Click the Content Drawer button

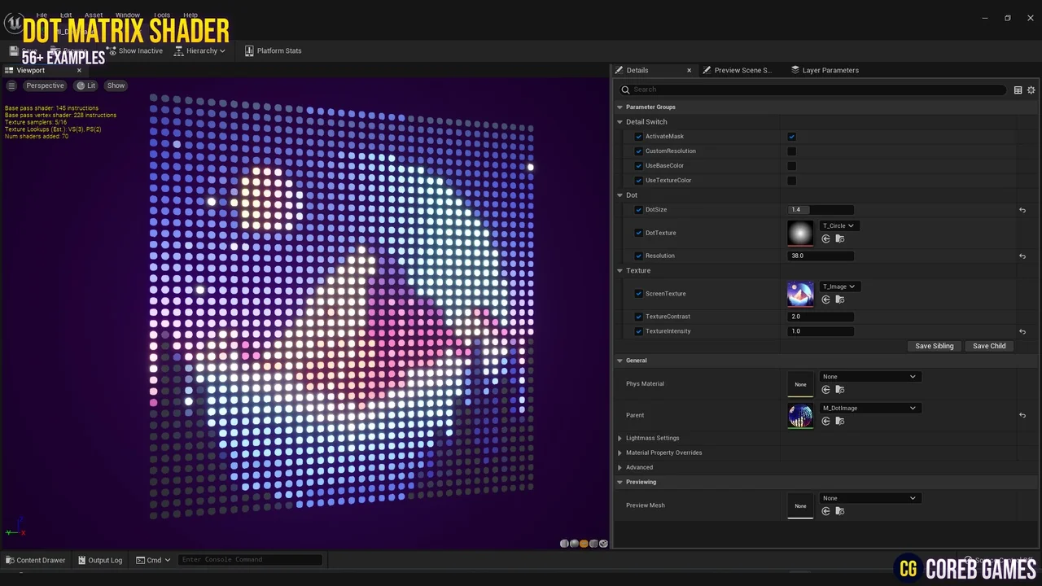[35, 560]
